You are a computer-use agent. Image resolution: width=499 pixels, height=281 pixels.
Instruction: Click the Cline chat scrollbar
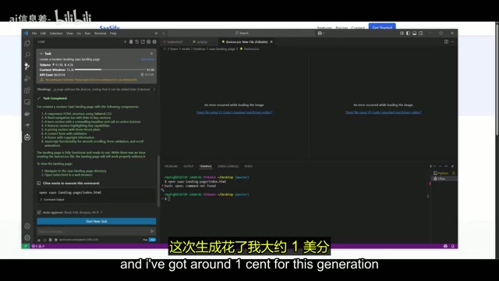[158, 180]
